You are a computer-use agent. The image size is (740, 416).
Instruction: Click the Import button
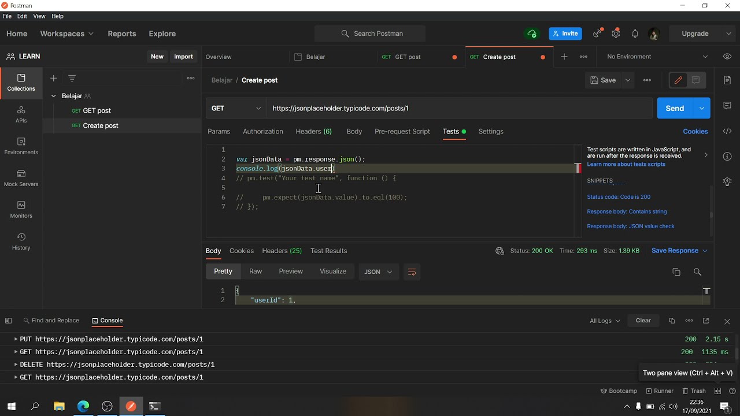click(x=183, y=57)
